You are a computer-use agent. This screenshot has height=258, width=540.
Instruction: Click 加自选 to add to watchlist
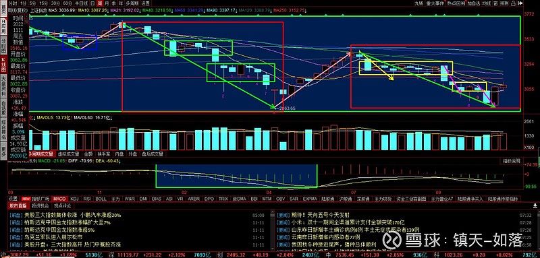474,3
